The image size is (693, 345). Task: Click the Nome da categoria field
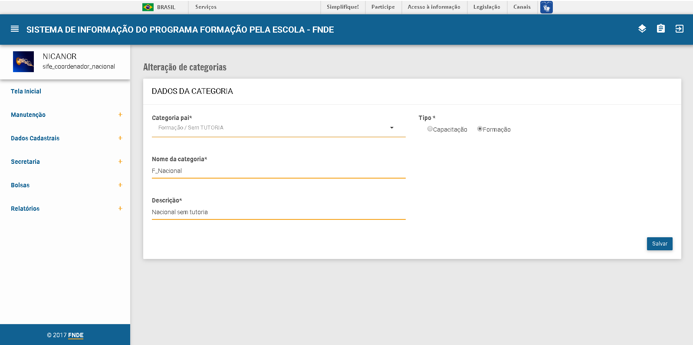(278, 171)
